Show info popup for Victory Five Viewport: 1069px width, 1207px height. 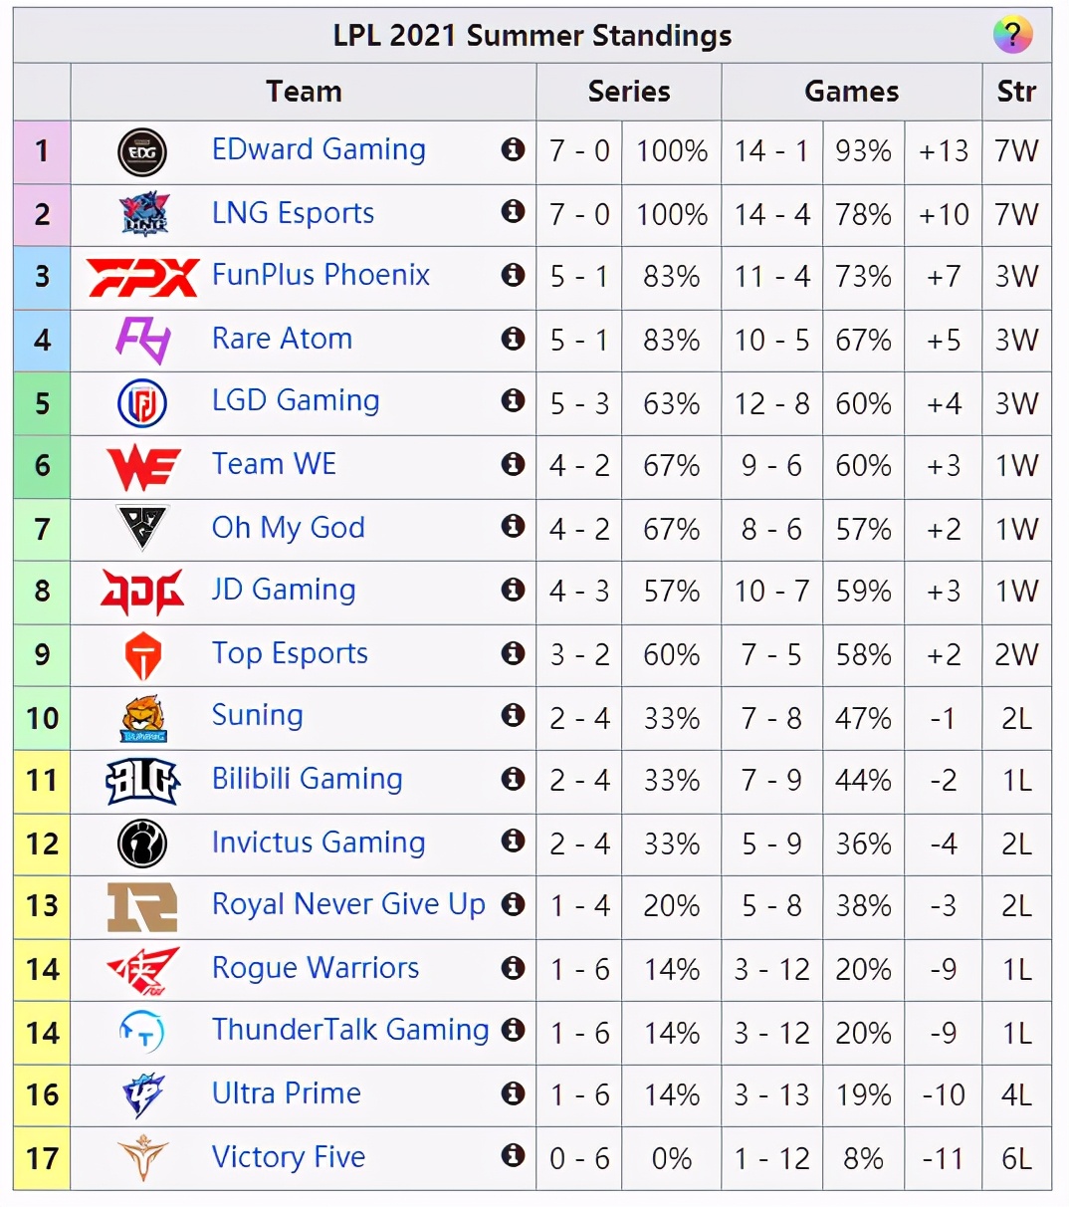click(x=514, y=1155)
